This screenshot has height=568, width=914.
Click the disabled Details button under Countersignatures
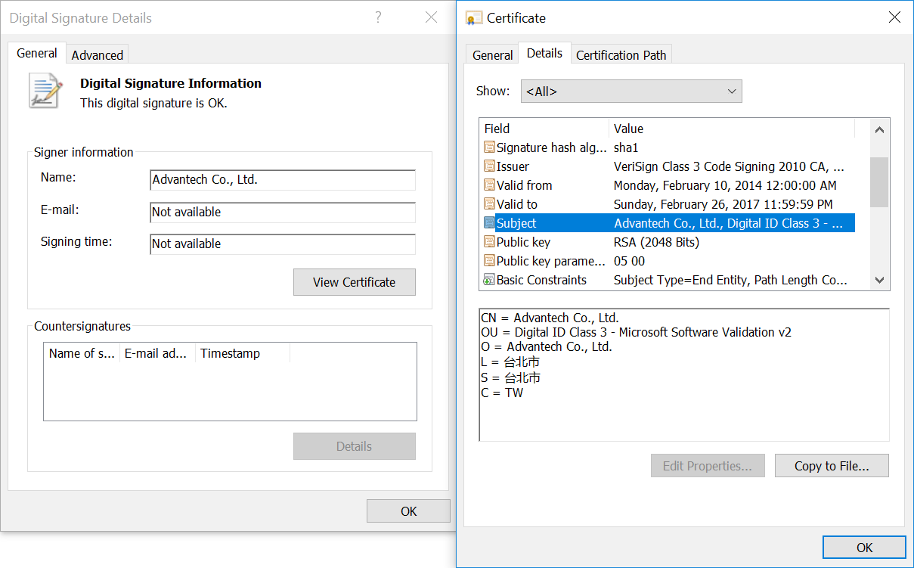[355, 446]
